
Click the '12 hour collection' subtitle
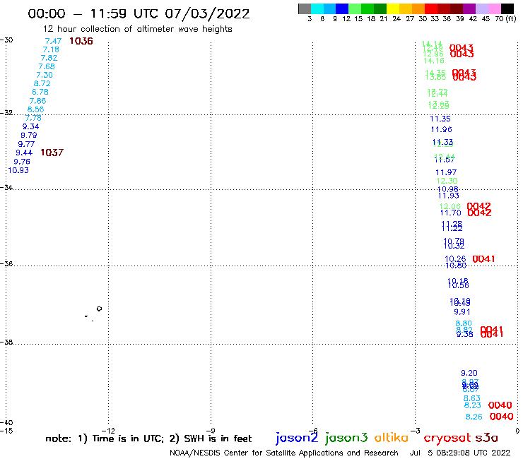coord(137,29)
